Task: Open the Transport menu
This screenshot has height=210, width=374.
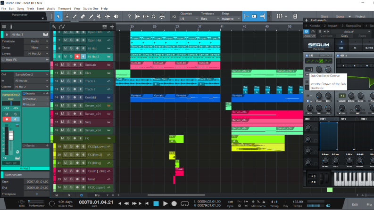Action: [65, 8]
